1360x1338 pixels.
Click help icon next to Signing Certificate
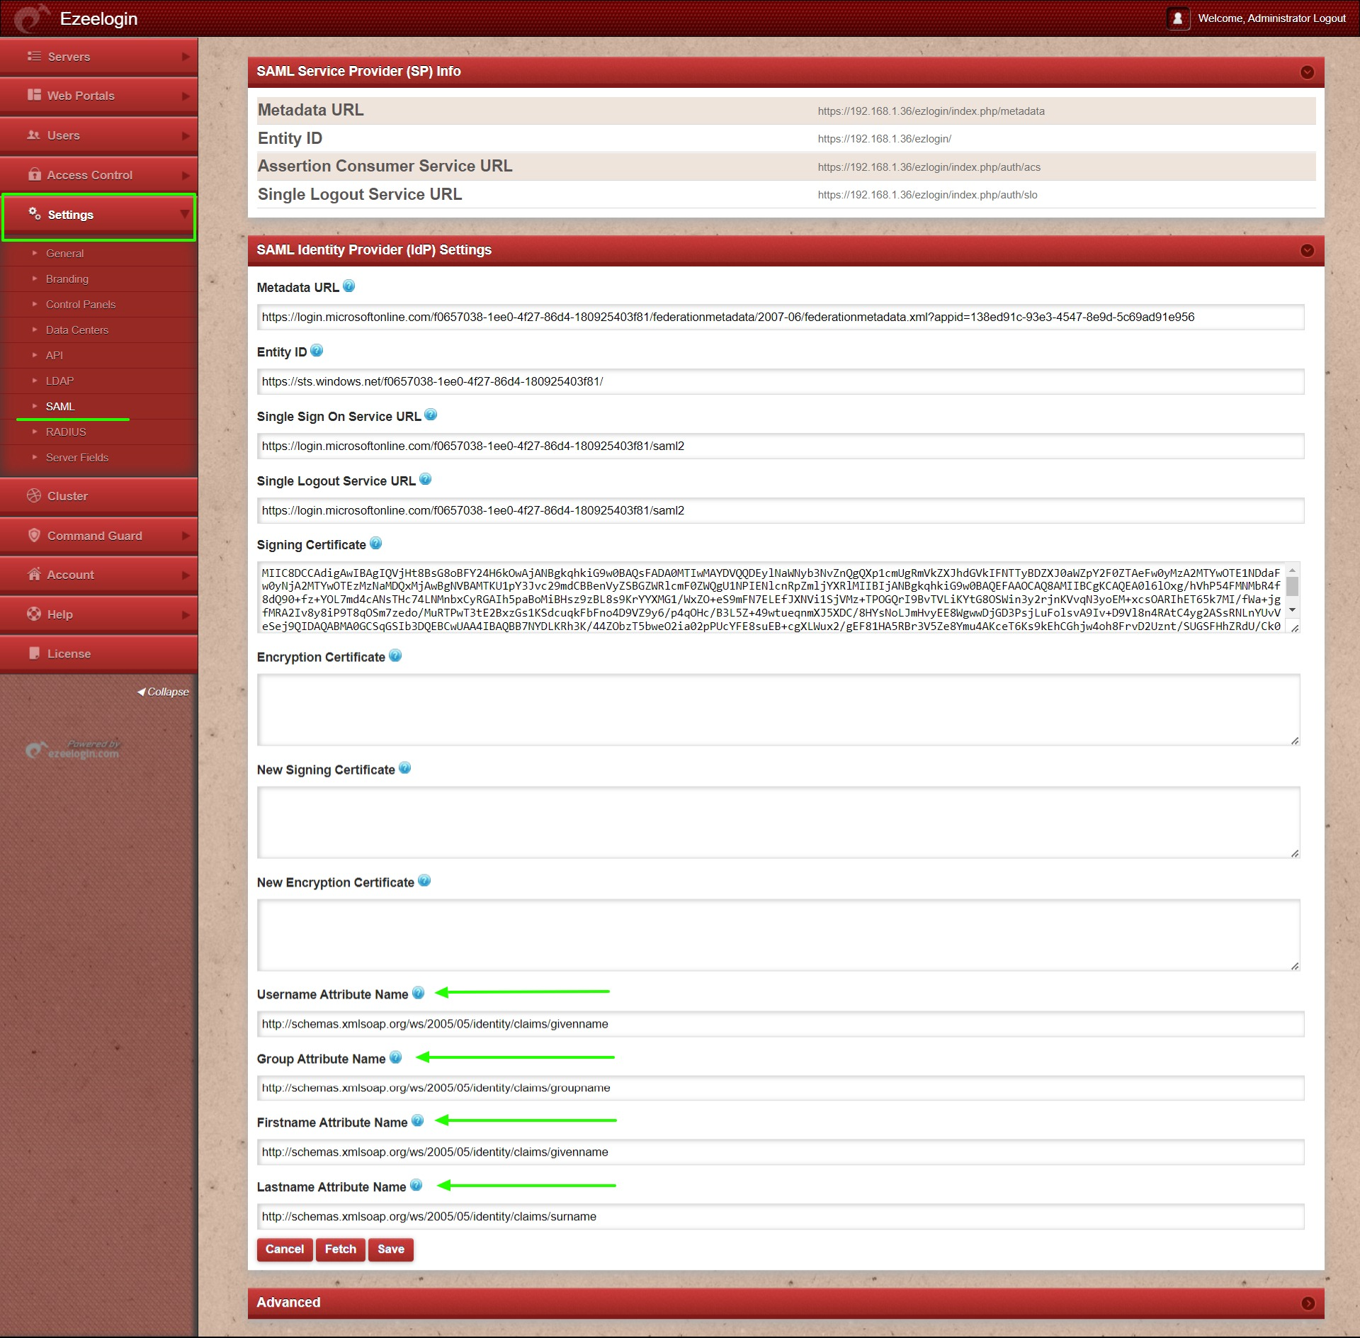(x=375, y=544)
